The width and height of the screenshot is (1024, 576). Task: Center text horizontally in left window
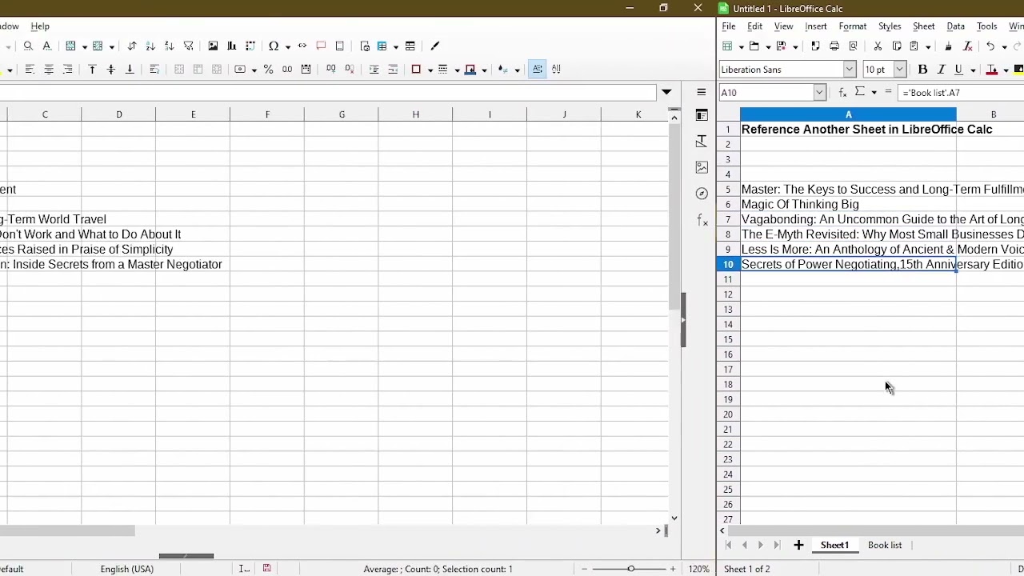point(48,70)
